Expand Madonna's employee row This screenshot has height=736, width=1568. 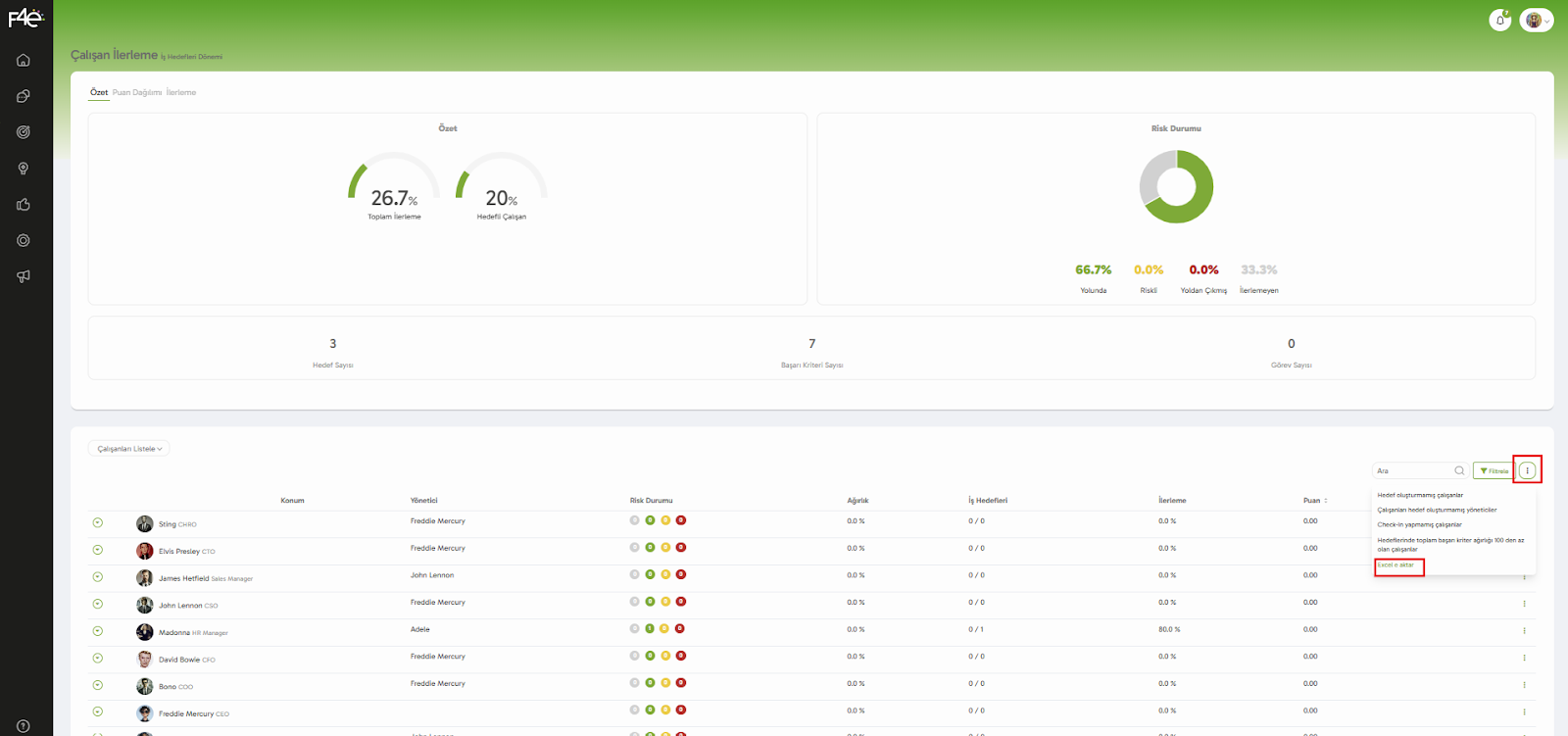[98, 631]
